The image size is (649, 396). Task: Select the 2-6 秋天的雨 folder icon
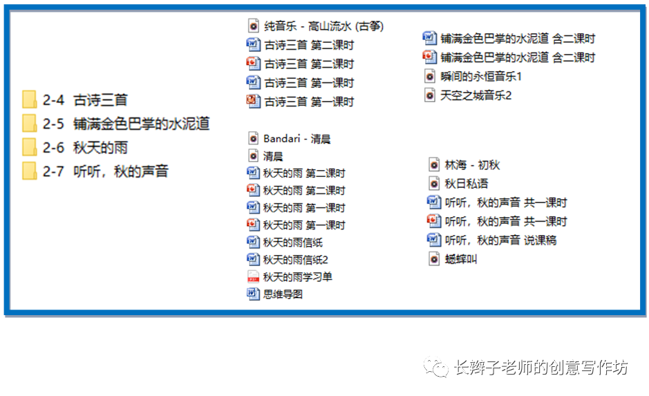tap(30, 147)
